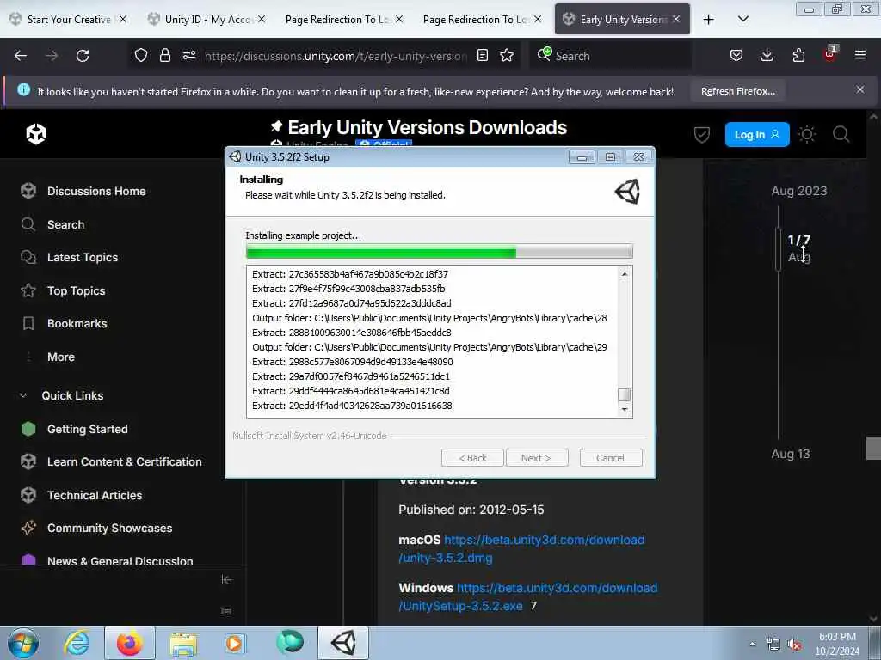Viewport: 881px width, 660px height.
Task: Go back using browser back arrow
Action: pyautogui.click(x=21, y=56)
